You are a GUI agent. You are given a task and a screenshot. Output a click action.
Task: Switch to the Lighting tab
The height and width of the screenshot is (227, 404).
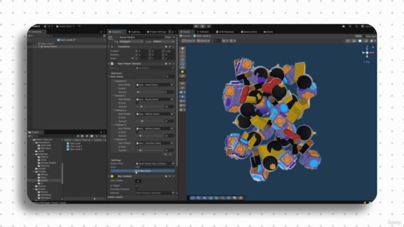coord(134,32)
